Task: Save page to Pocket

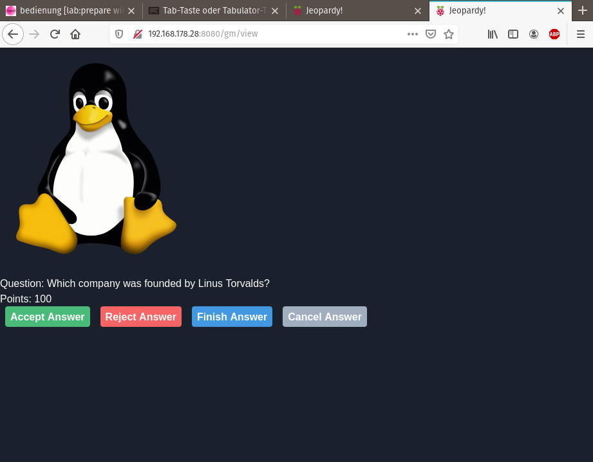Action: [x=430, y=34]
